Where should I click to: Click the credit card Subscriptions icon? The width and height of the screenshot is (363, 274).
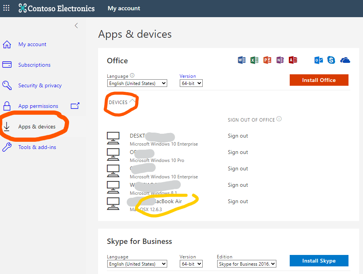click(7, 64)
